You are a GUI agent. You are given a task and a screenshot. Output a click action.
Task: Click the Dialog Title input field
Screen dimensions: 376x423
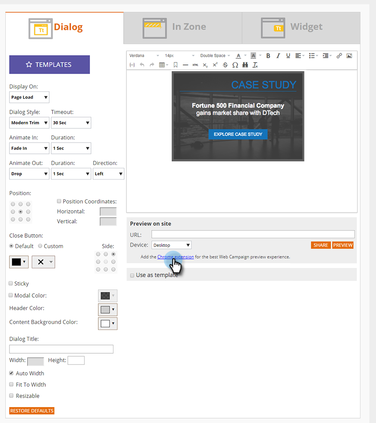point(61,349)
